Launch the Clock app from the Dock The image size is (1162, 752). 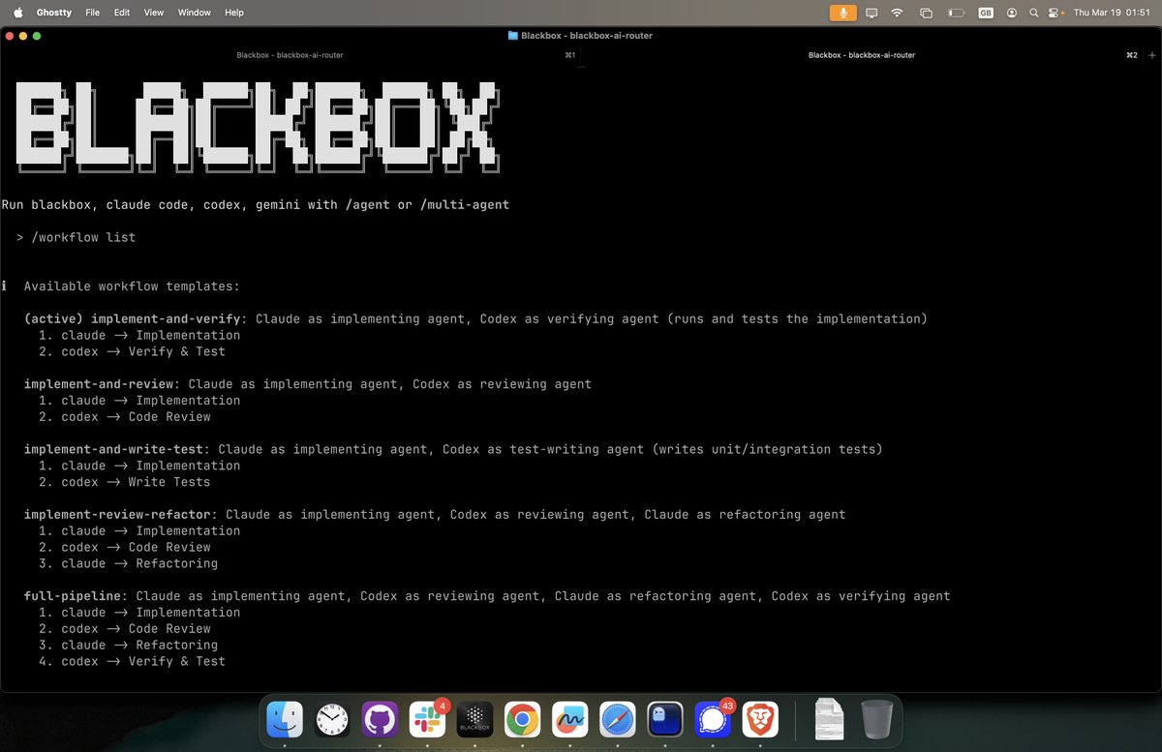(332, 719)
